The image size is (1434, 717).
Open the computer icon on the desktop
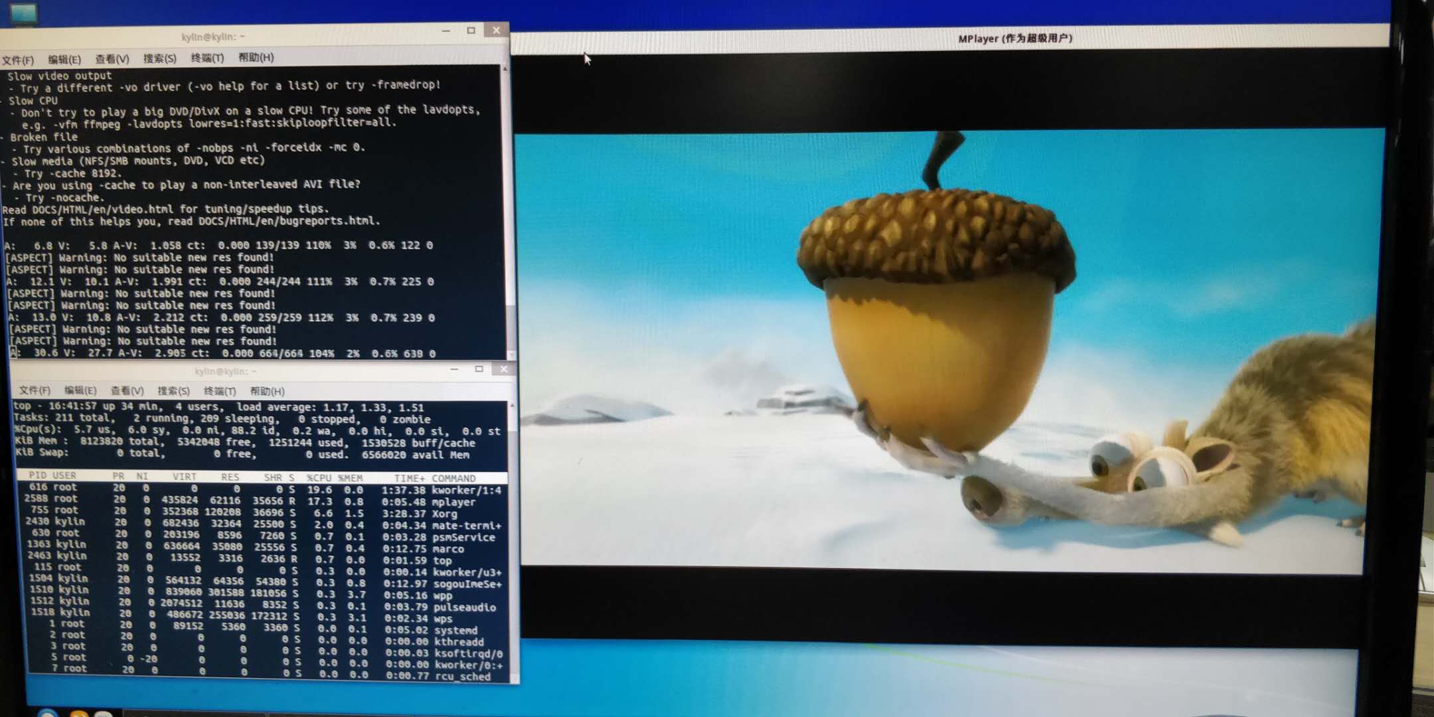point(24,12)
